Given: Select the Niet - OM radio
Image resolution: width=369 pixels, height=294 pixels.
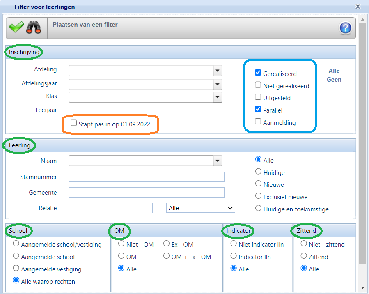Looking at the screenshot, I should pos(121,243).
